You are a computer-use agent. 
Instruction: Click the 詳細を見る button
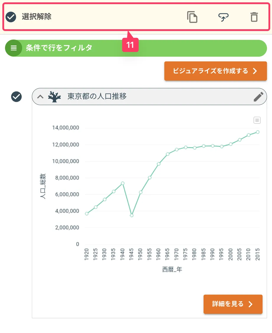233,304
